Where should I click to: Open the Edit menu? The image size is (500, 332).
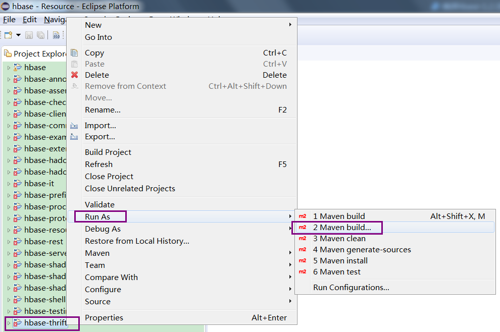(x=30, y=20)
